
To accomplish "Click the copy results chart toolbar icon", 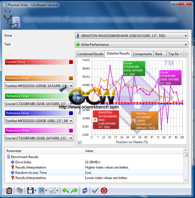I will point(20,191).
